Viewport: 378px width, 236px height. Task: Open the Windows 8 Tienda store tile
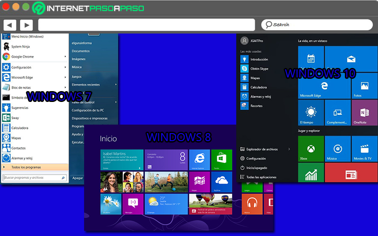(x=222, y=159)
